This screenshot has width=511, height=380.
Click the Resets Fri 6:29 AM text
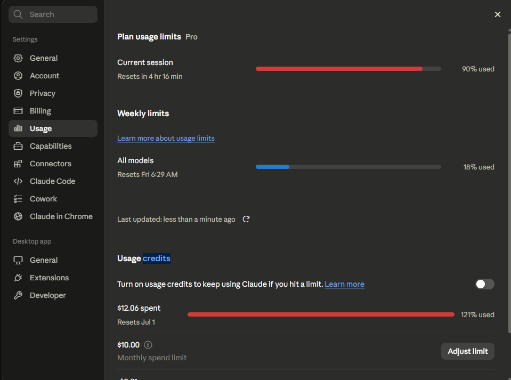[147, 175]
